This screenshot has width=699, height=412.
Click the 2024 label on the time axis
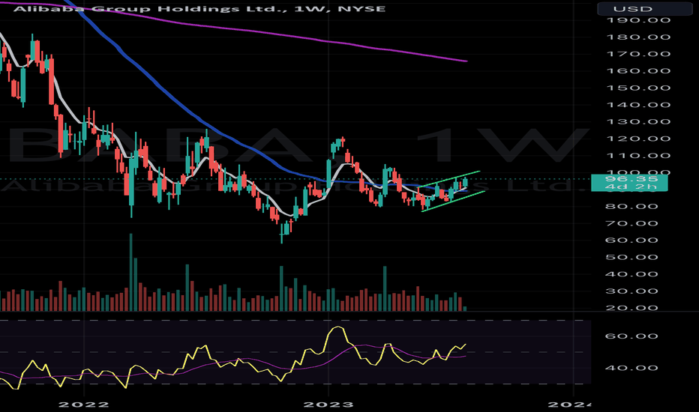pos(570,405)
